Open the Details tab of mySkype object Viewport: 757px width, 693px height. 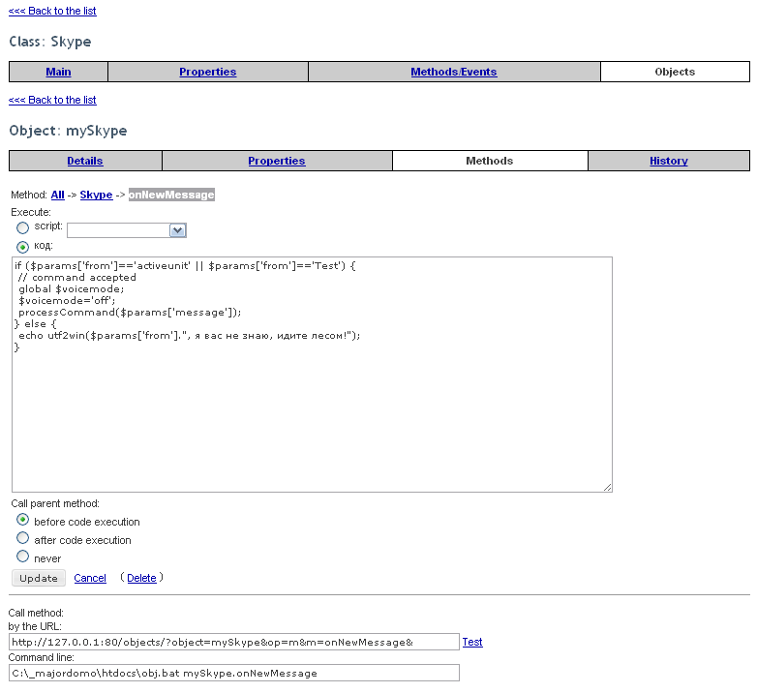[x=85, y=161]
